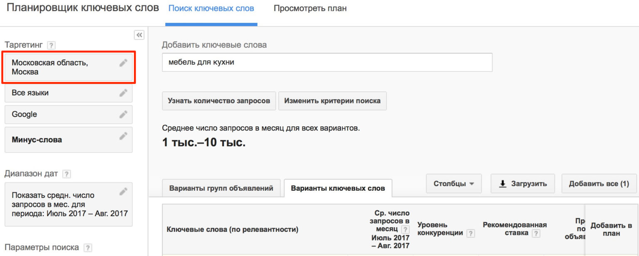Open the Столбцы columns dropdown
This screenshot has width=639, height=256.
click(453, 184)
